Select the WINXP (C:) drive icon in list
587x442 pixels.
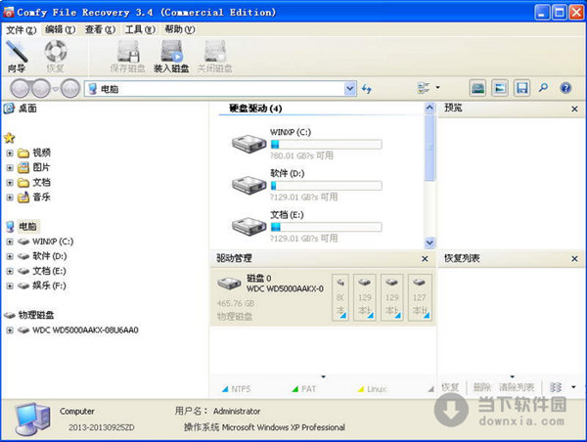(x=248, y=144)
